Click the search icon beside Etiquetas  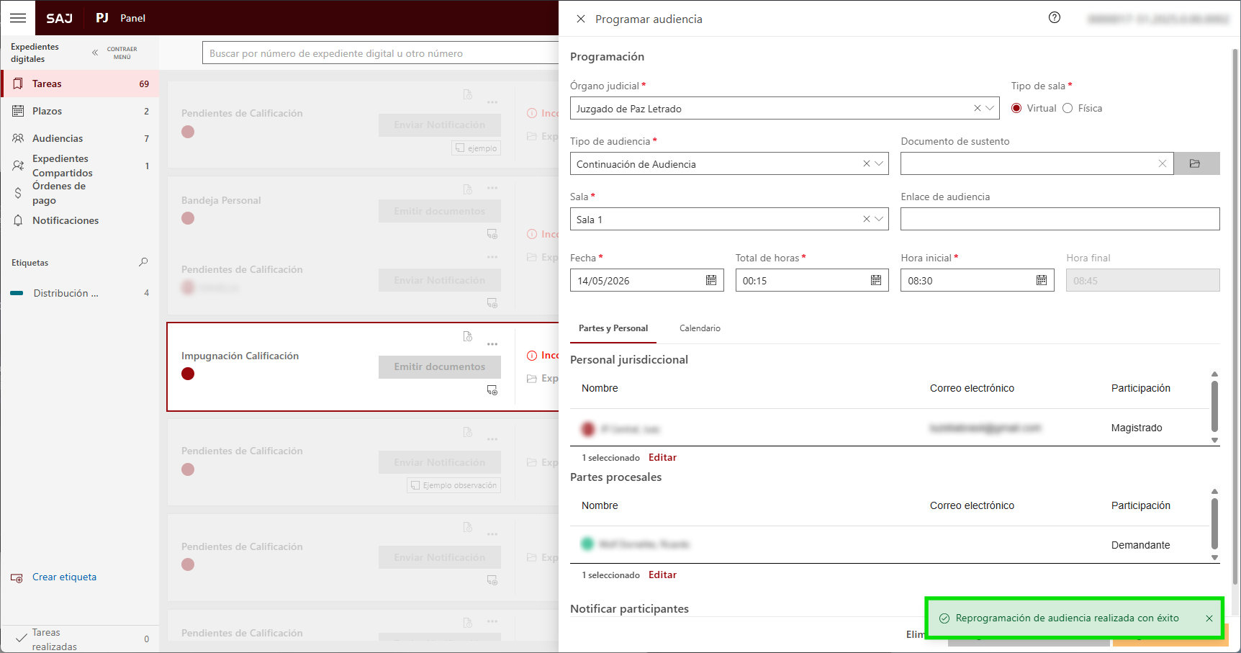(x=143, y=263)
